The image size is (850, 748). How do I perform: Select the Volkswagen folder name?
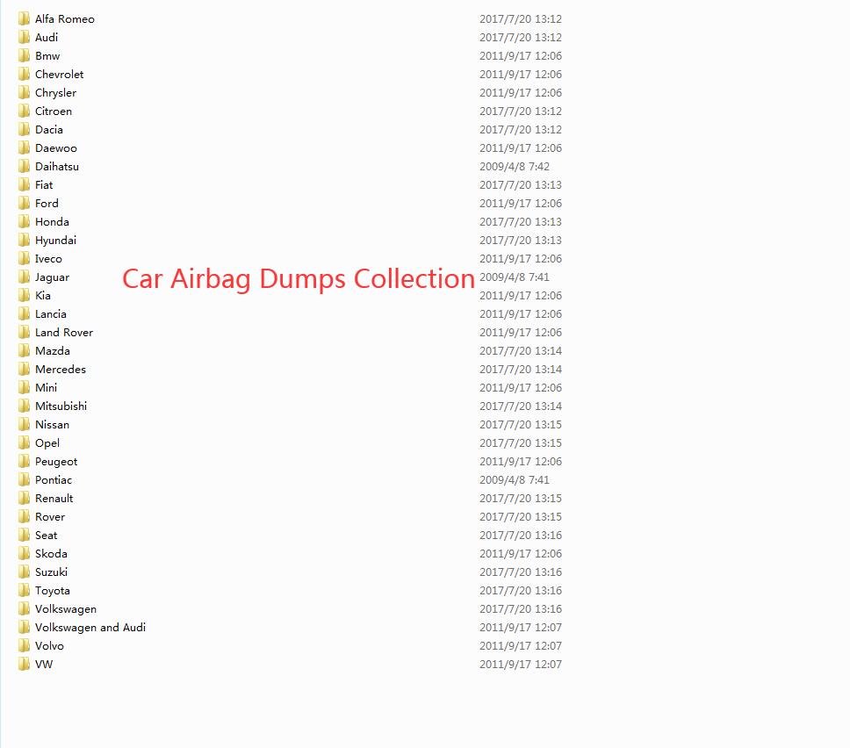[x=66, y=609]
